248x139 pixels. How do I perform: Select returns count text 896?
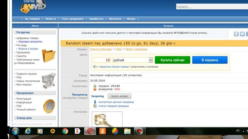pyautogui.click(x=117, y=89)
